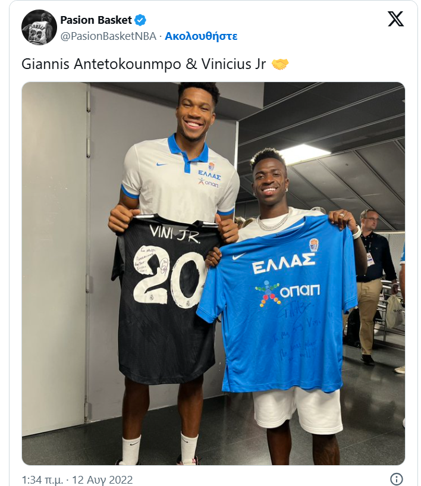
Task: Click the Nike swoosh on blue shirt
Action: [x=240, y=256]
